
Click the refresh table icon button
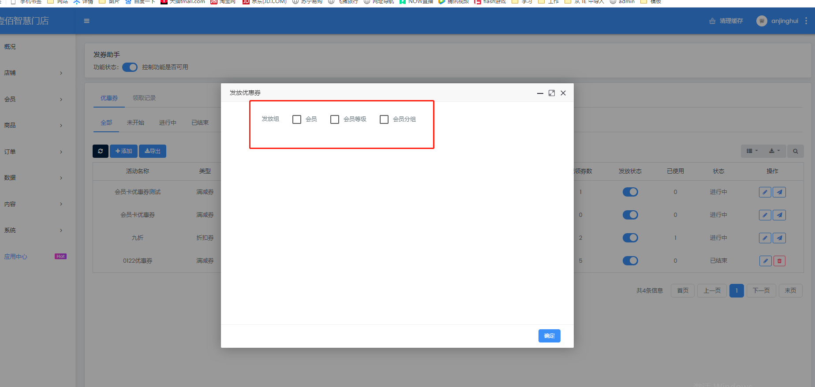101,151
